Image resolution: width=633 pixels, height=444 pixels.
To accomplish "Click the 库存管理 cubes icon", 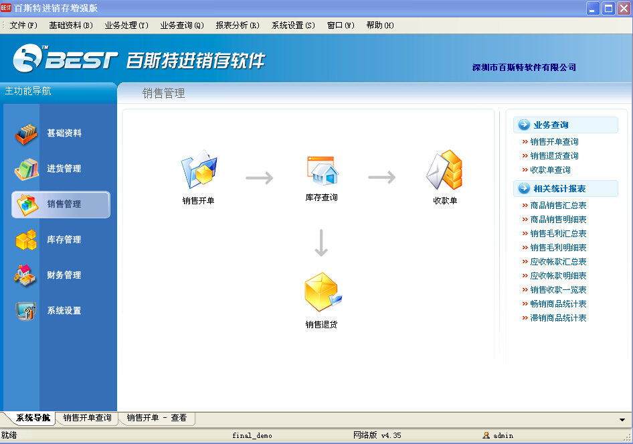I will (26, 240).
